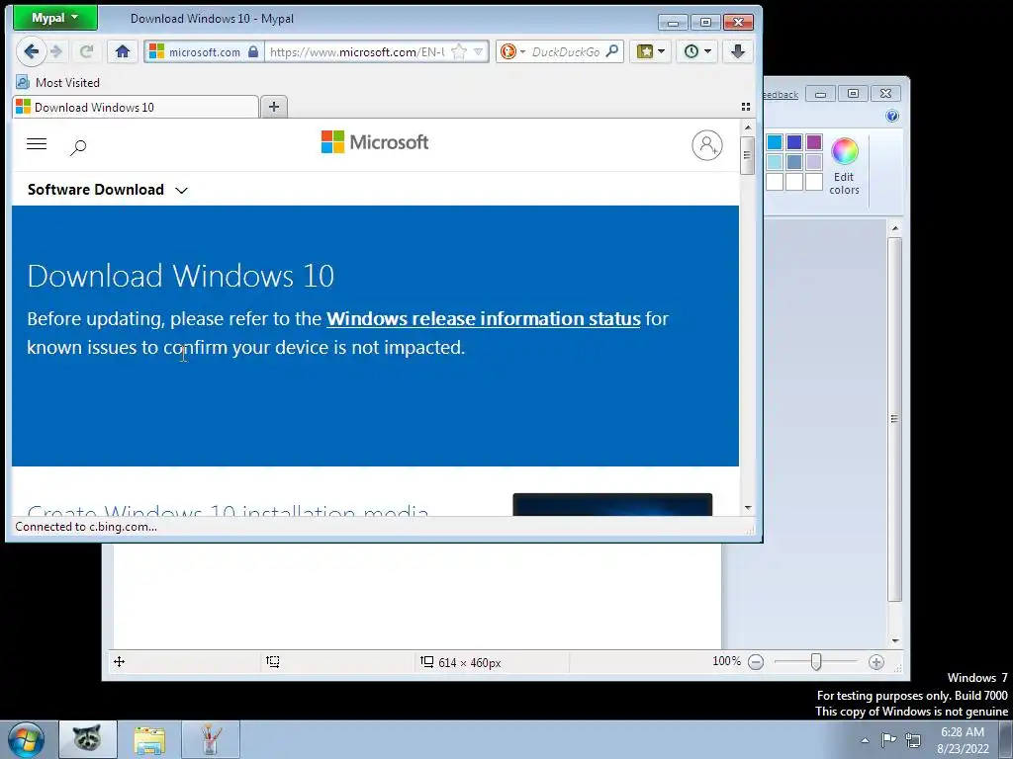Open the Action Center flag icon
Image resolution: width=1013 pixels, height=759 pixels.
(889, 739)
